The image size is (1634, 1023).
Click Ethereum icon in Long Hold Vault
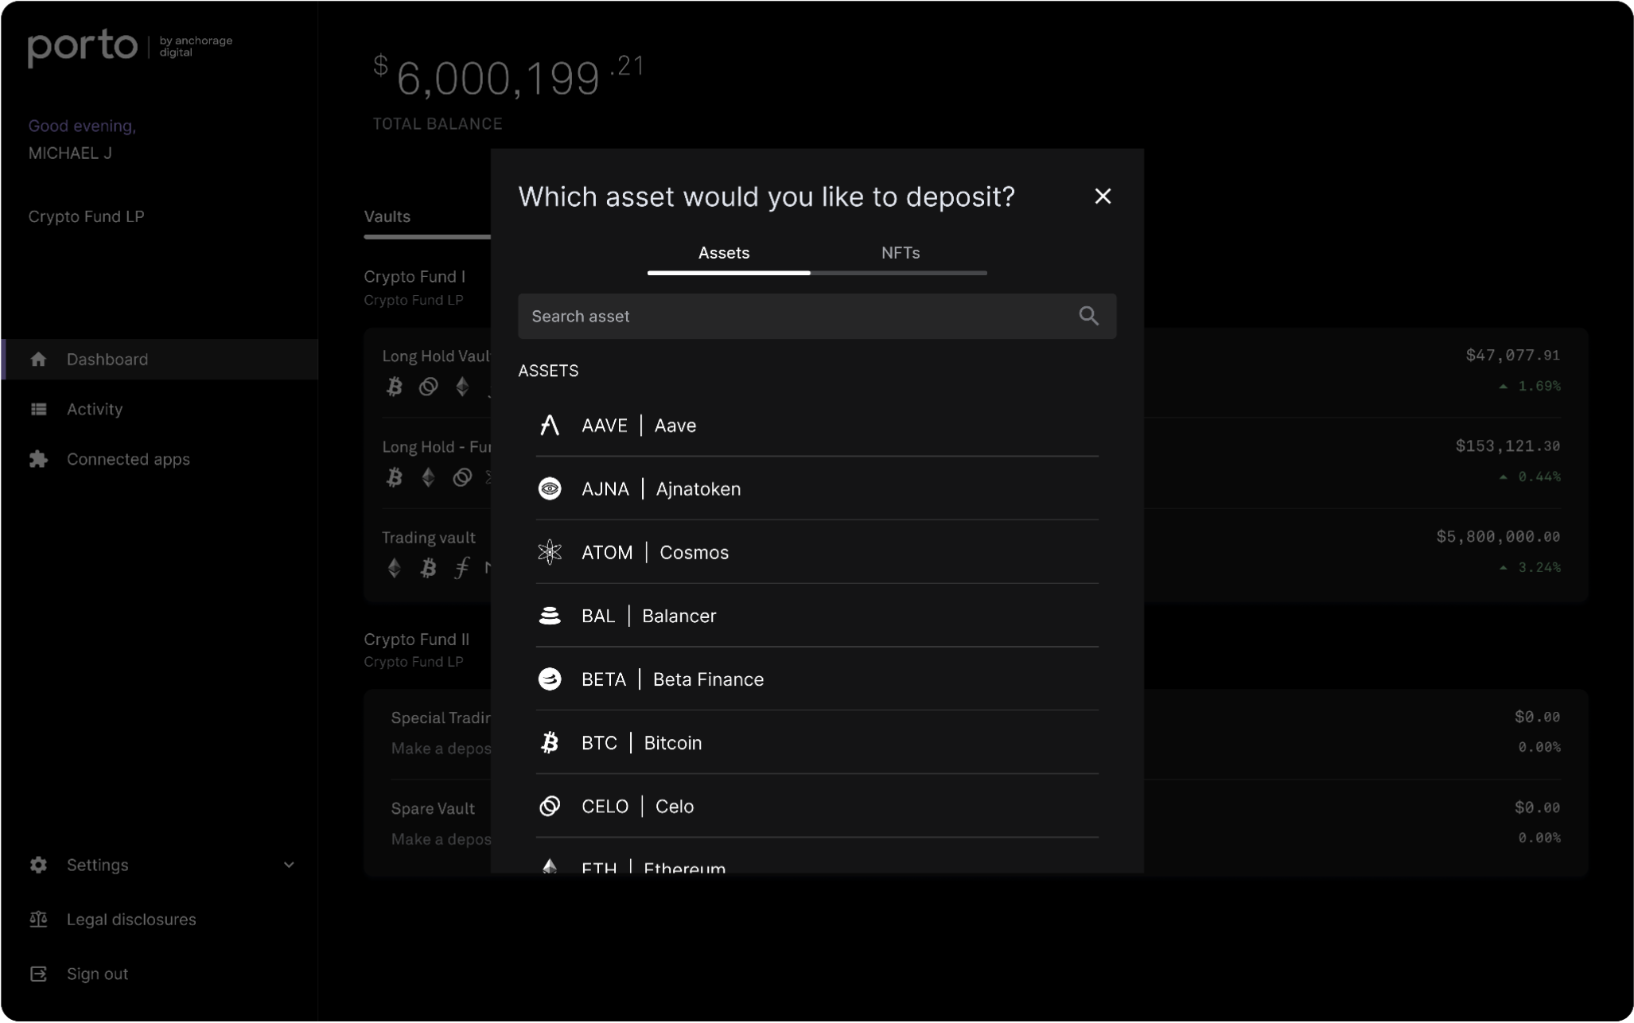coord(462,387)
